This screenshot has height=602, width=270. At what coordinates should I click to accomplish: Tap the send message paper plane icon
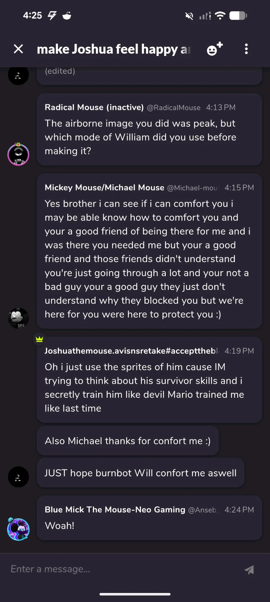(x=249, y=569)
